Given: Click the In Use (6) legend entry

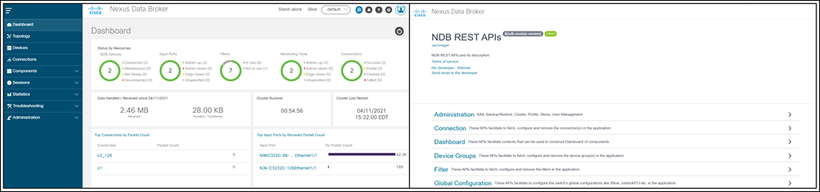Looking at the screenshot, I should [x=252, y=63].
